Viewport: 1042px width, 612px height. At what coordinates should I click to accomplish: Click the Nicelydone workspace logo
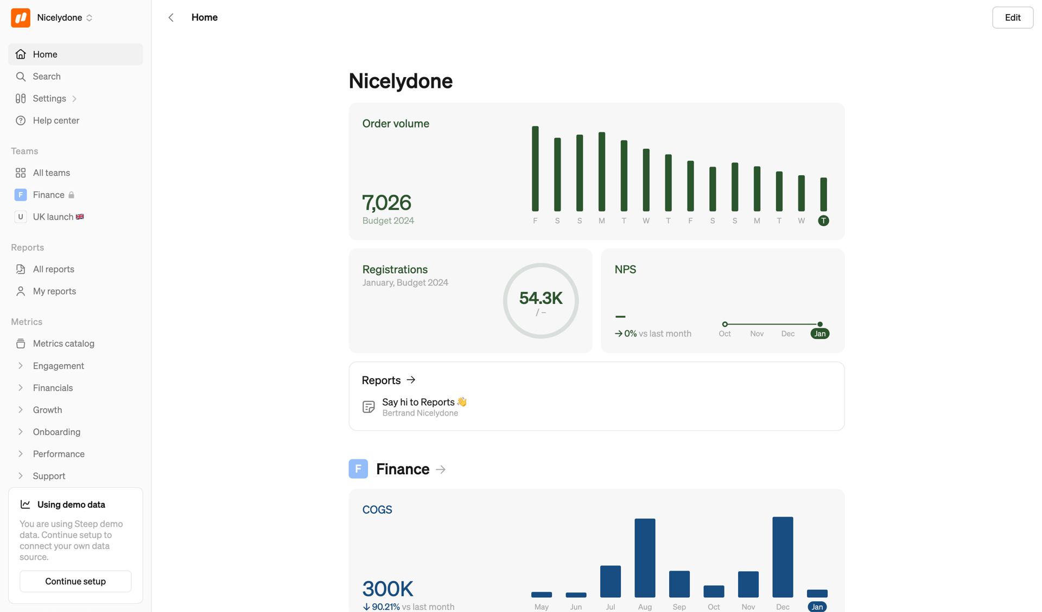coord(20,17)
